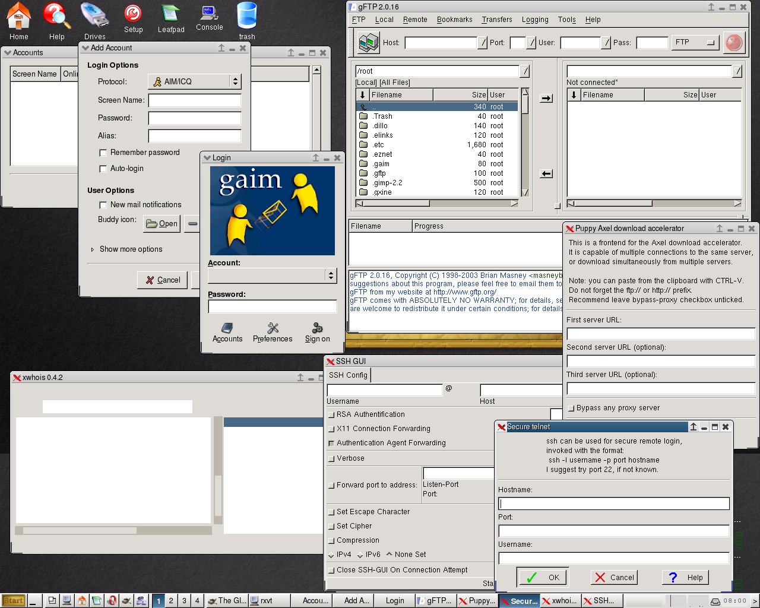This screenshot has height=608, width=760.
Task: Click the First server URL field
Action: (661, 334)
